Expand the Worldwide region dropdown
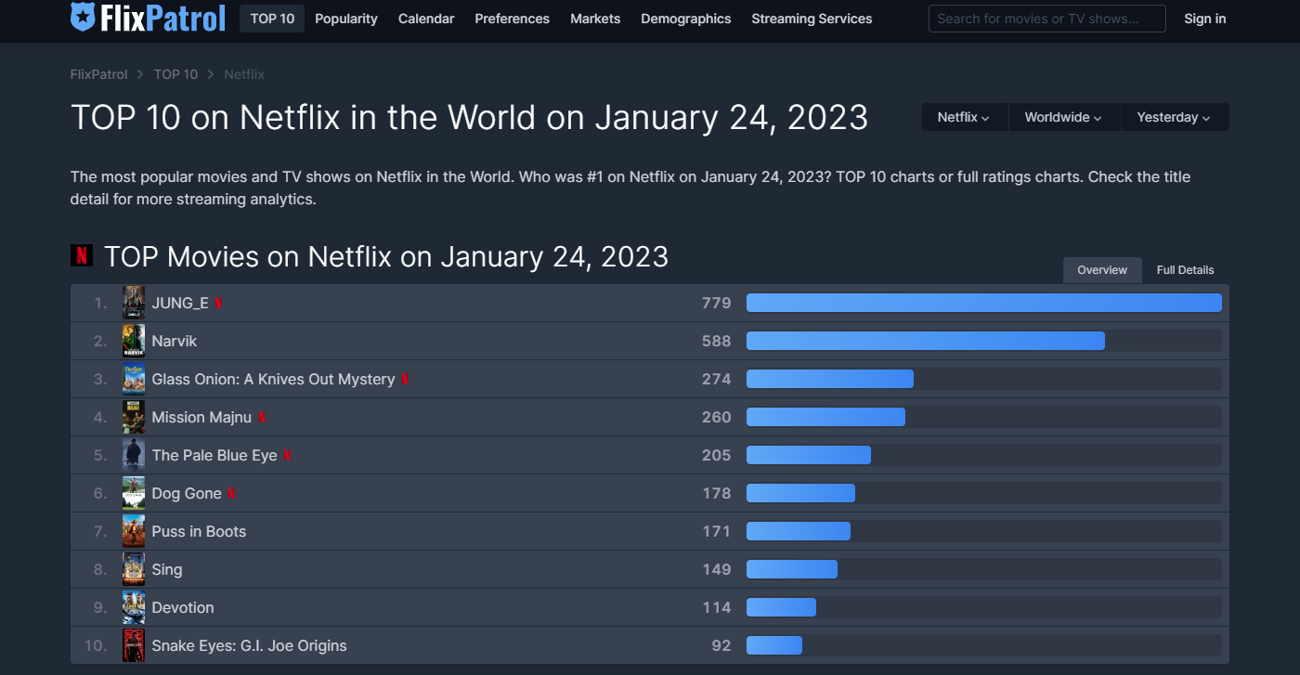This screenshot has width=1300, height=675. [x=1063, y=117]
